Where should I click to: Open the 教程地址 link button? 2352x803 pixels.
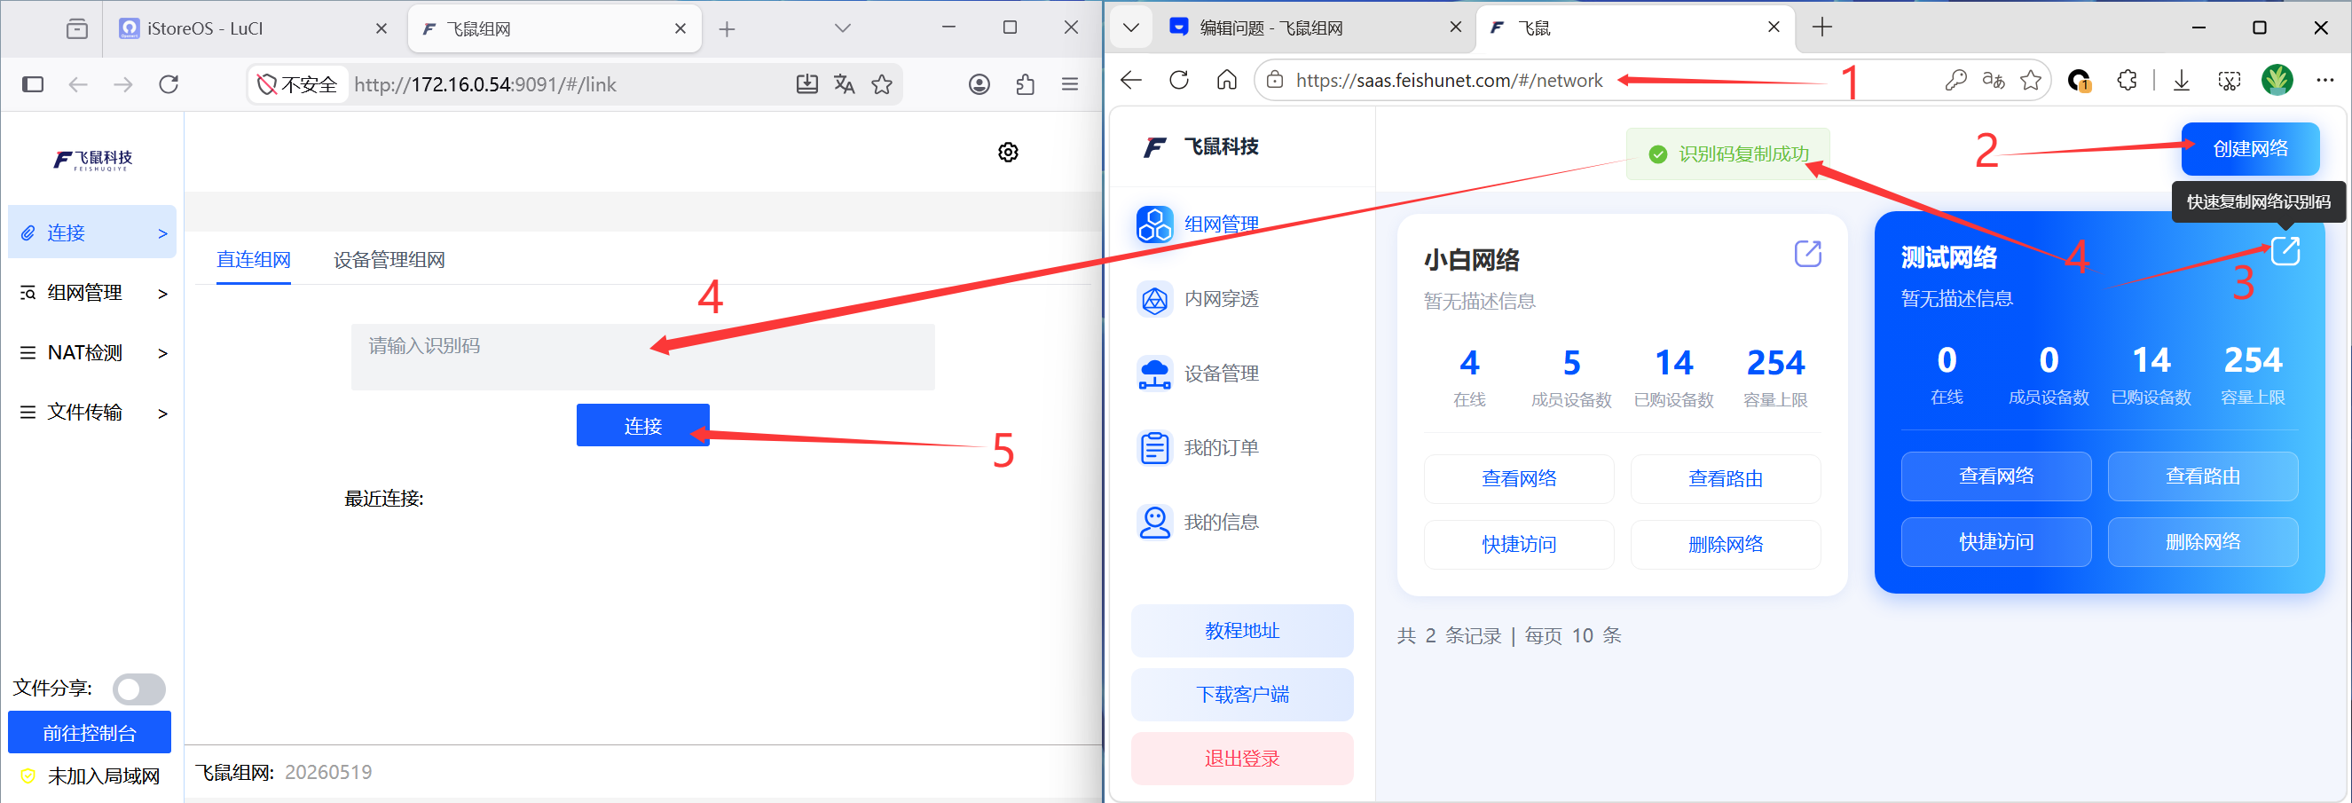tap(1242, 630)
